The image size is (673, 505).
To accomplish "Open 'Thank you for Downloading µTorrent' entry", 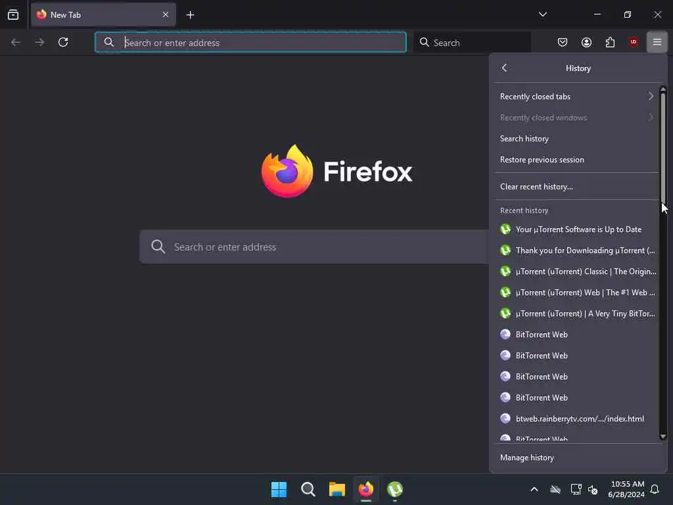I will 577,251.
